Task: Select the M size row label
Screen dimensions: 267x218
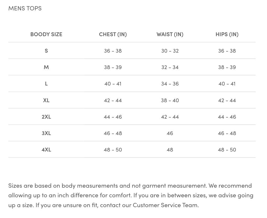Action: 46,67
